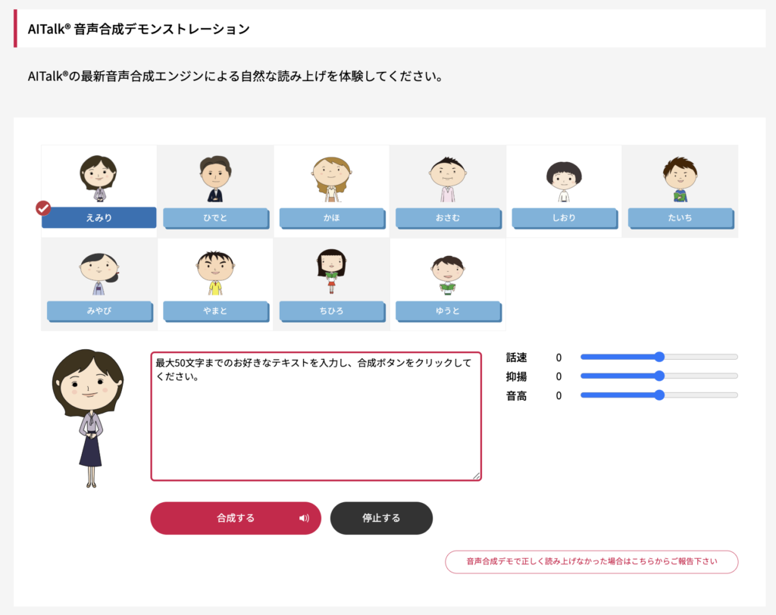Open the mispronunciation report link
This screenshot has width=776, height=615.
click(591, 562)
